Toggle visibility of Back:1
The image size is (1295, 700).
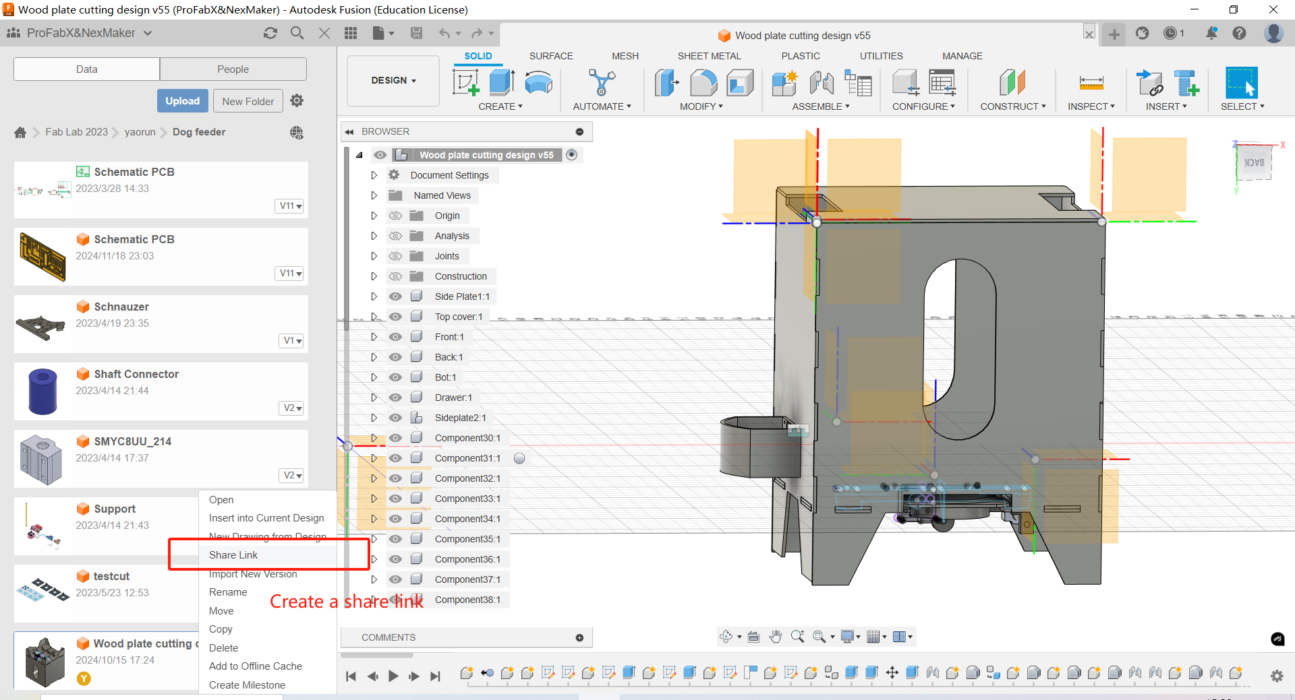click(x=396, y=357)
